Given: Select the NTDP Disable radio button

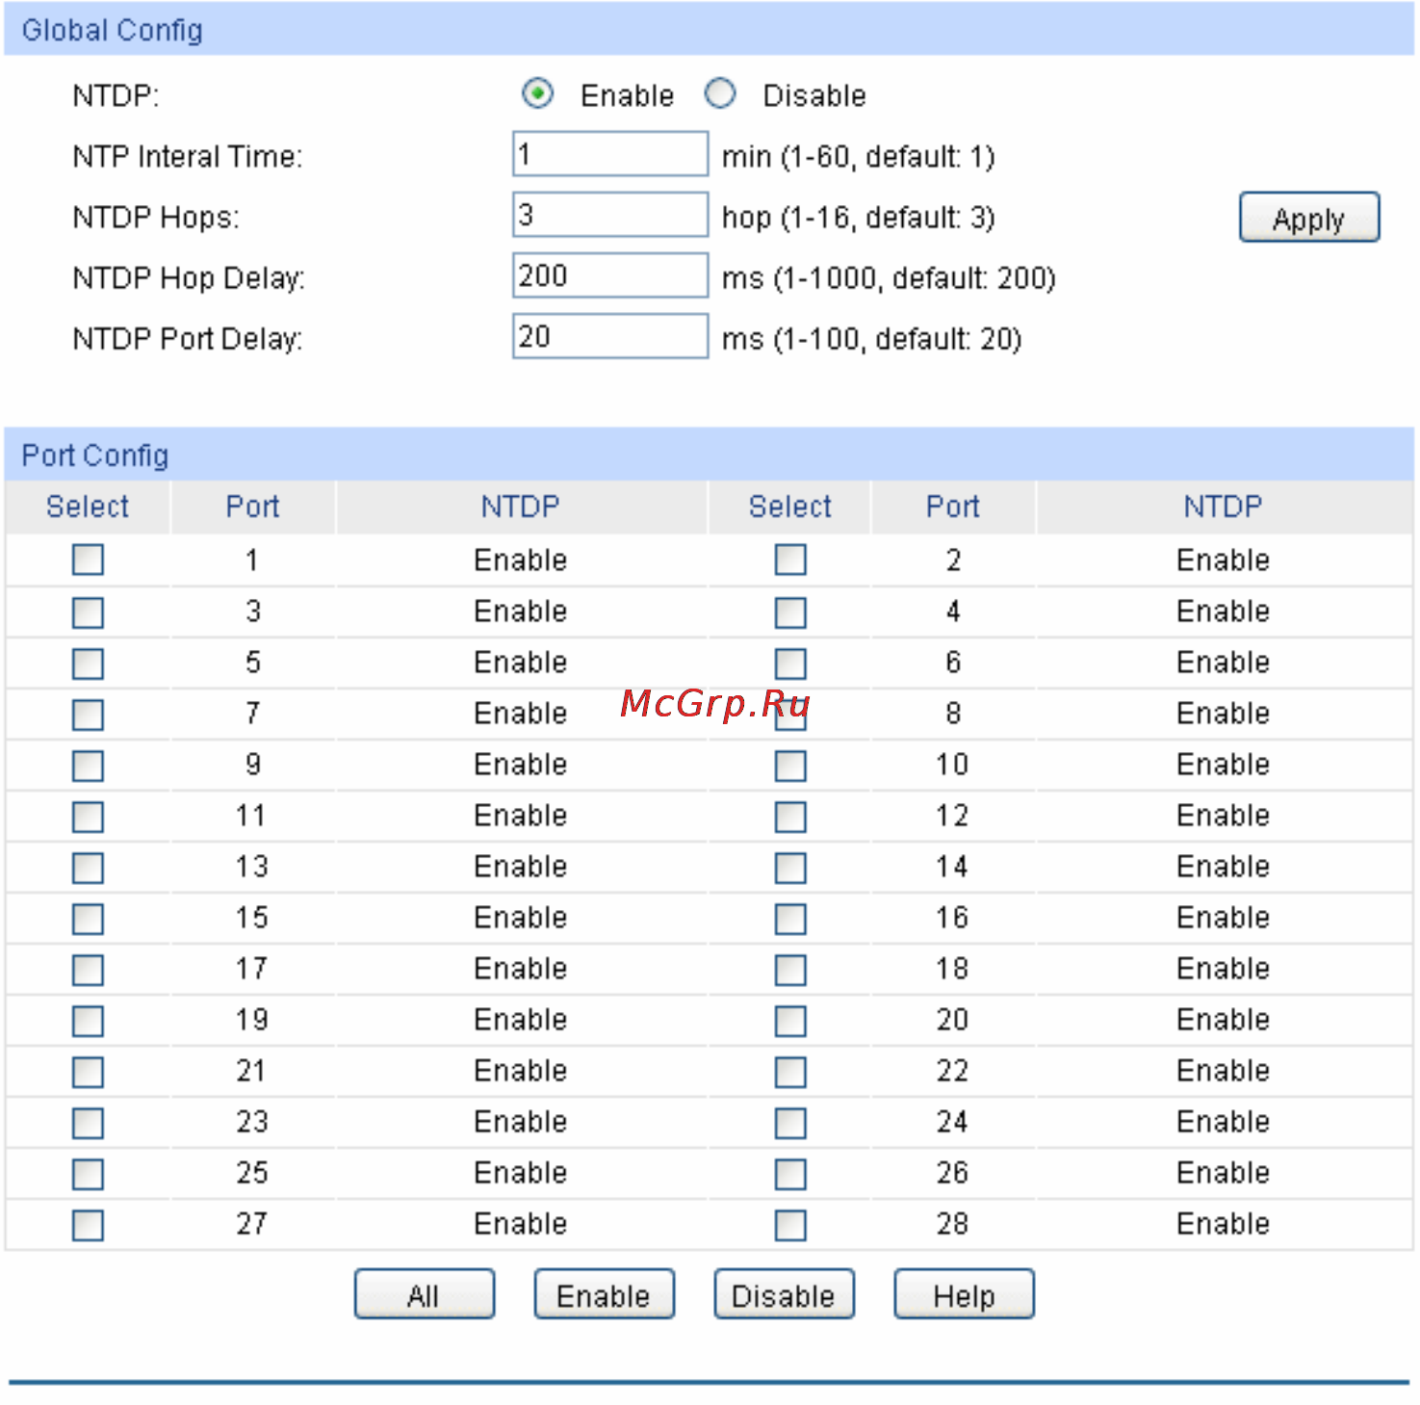Looking at the screenshot, I should click(x=720, y=94).
